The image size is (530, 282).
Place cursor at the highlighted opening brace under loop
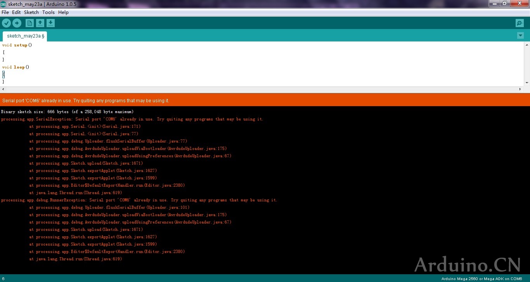[3, 74]
